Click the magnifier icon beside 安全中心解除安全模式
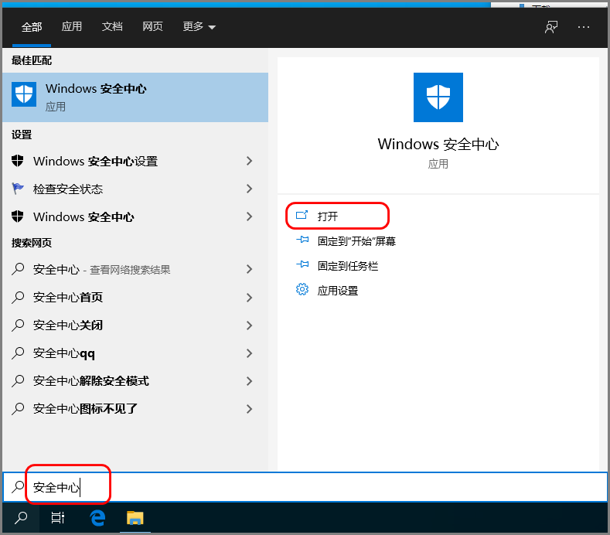The height and width of the screenshot is (535, 610). click(x=18, y=381)
